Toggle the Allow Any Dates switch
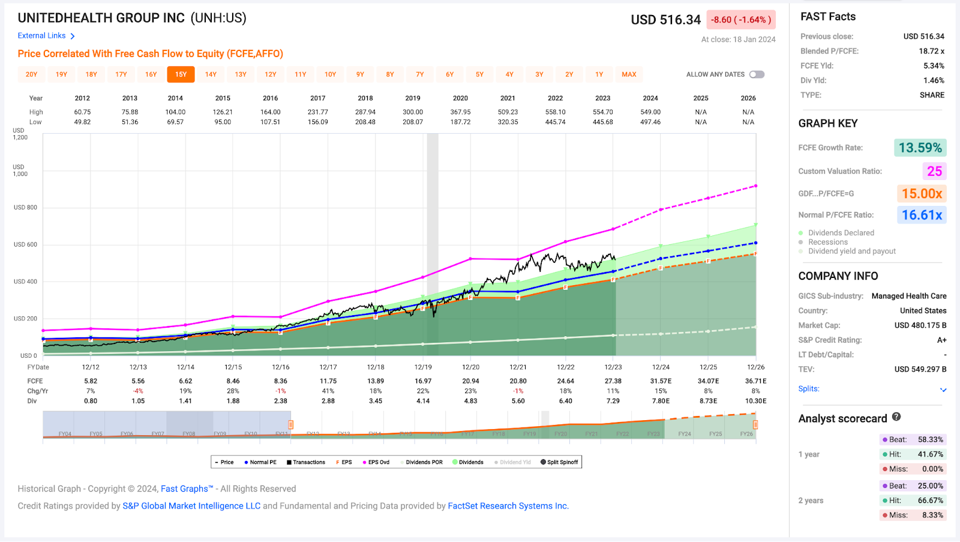 click(757, 74)
